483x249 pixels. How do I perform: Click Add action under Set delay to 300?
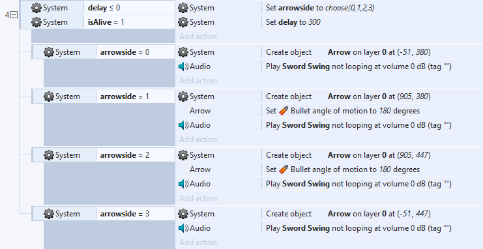pos(198,37)
